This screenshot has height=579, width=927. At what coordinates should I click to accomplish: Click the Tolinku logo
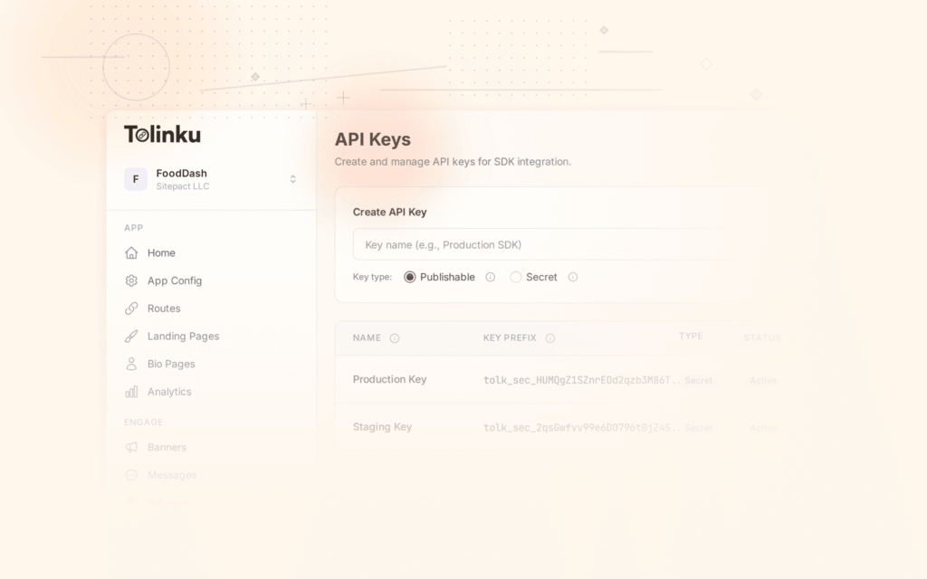coord(162,134)
